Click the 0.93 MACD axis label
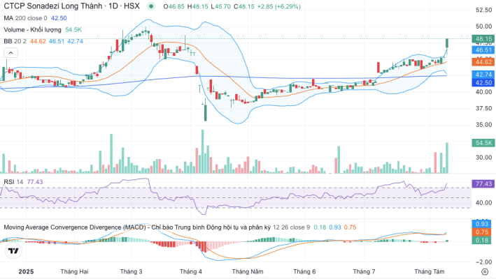The width and height of the screenshot is (496, 279). point(482,224)
